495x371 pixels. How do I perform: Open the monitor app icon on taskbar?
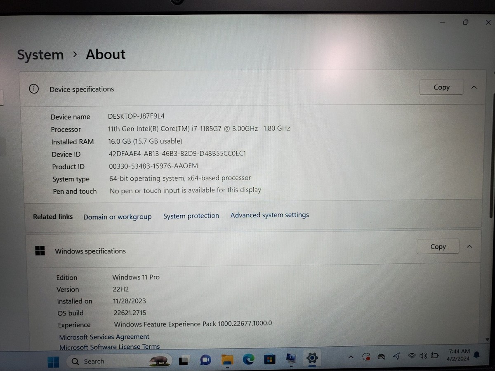pos(291,358)
